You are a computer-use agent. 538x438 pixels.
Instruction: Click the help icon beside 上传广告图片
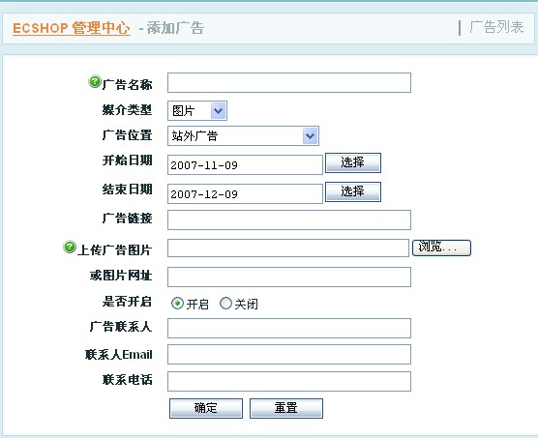(x=70, y=248)
